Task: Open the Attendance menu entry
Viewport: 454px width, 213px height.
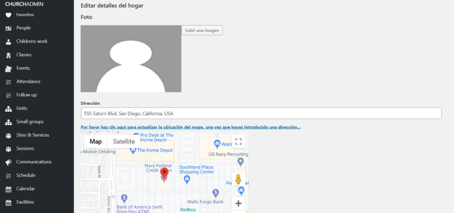Action: click(x=28, y=82)
